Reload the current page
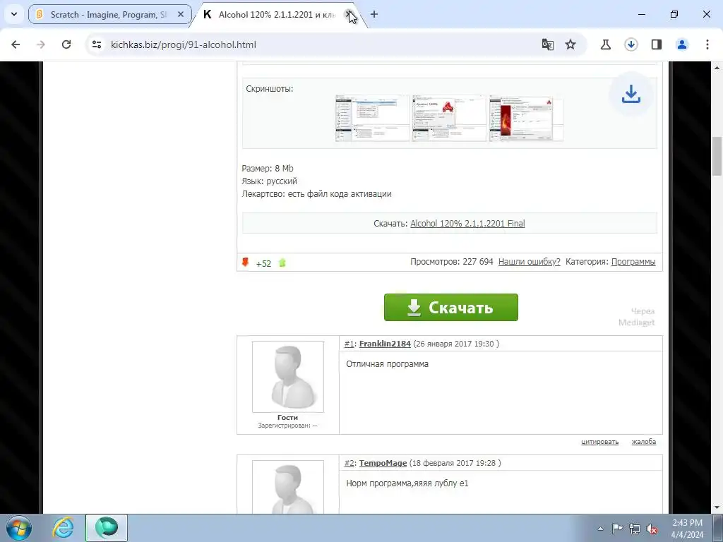Screen dimensions: 723x542 tap(66, 44)
